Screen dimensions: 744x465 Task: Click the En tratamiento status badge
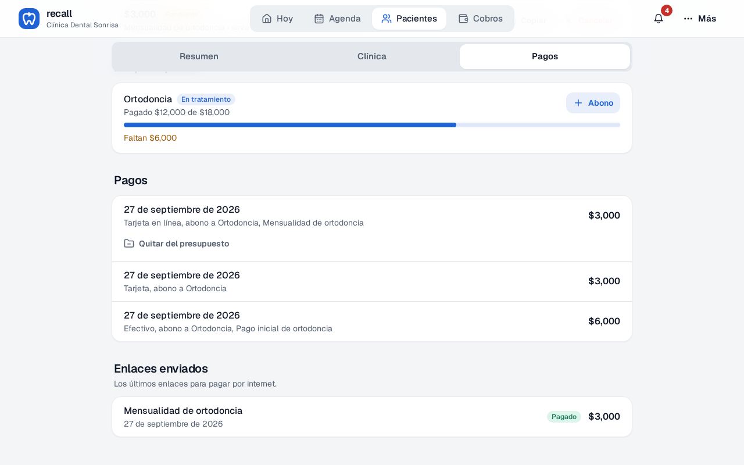coord(206,99)
